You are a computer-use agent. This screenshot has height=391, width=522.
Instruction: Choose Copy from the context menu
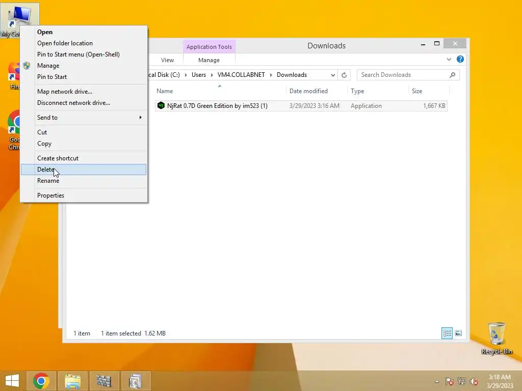coord(84,143)
